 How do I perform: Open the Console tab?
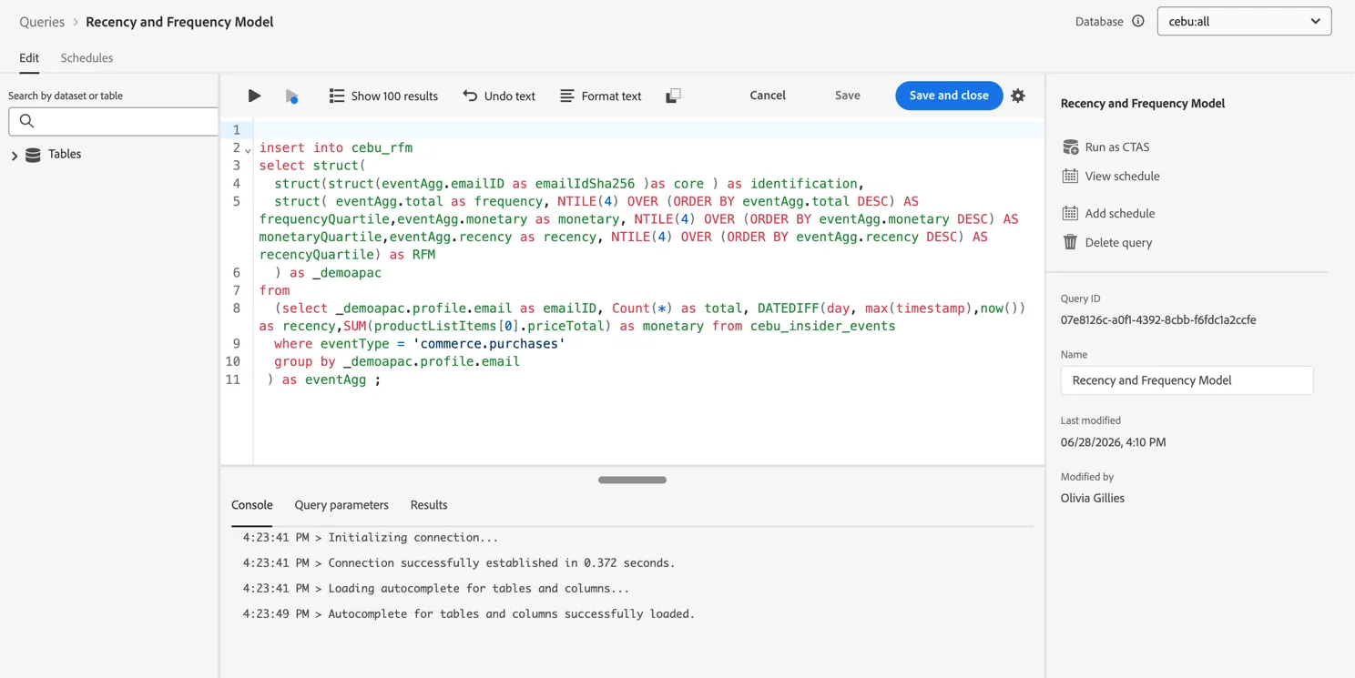[x=252, y=505]
